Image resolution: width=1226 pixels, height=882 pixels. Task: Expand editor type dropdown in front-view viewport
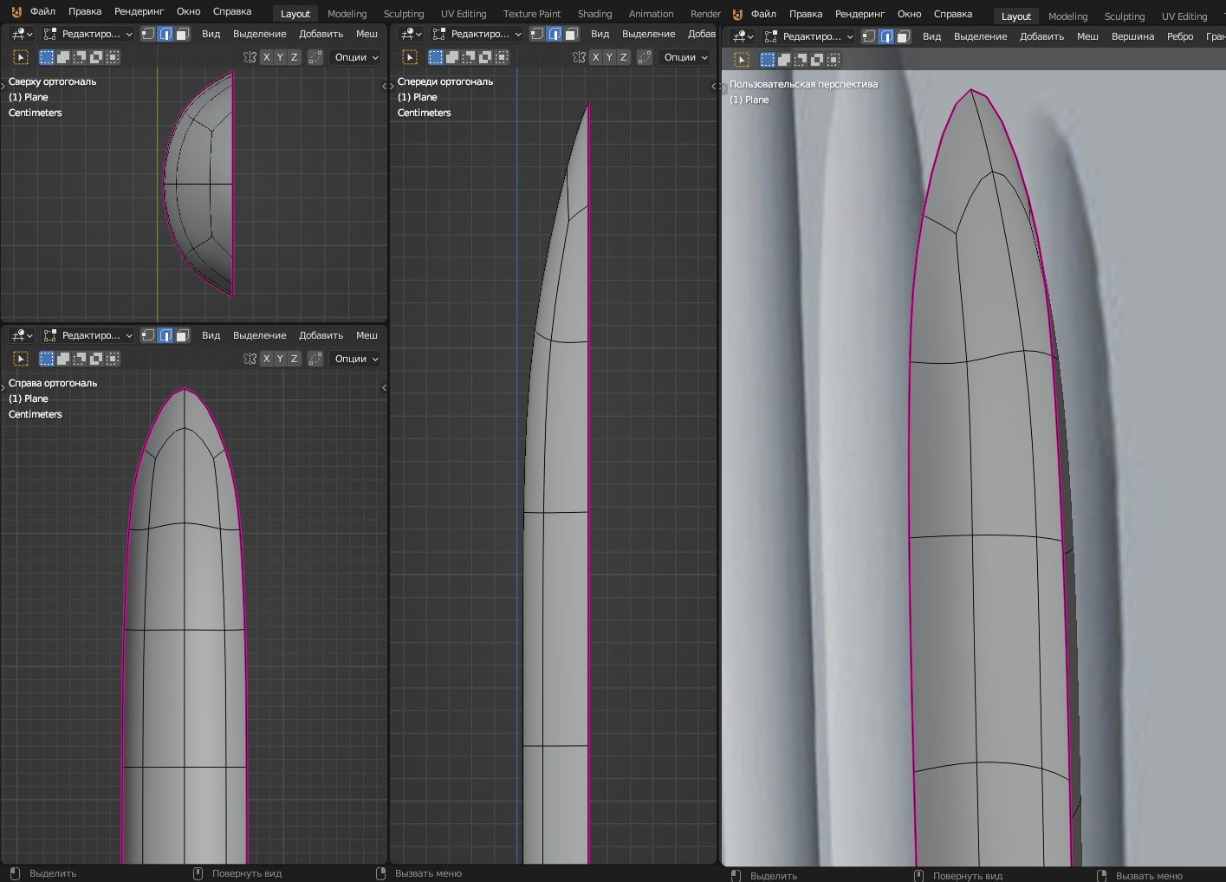[x=412, y=34]
